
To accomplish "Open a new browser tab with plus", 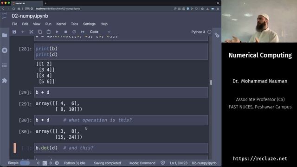I will pyautogui.click(x=45, y=3).
